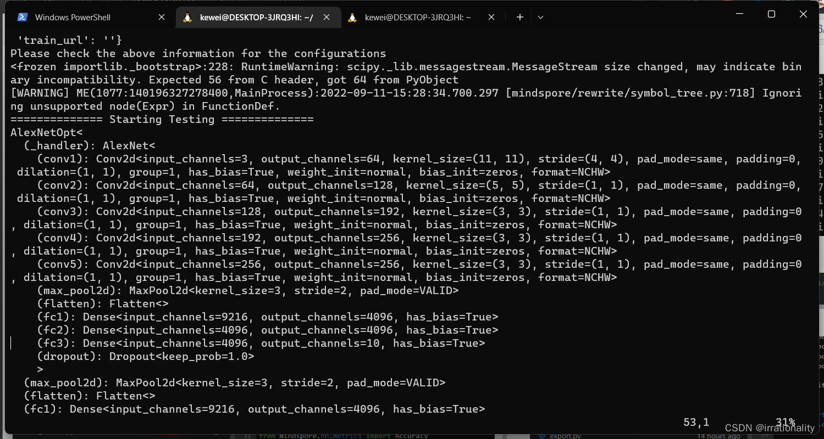This screenshot has width=824, height=439.
Task: Click the indented '(max_pool2d): MaxPool2d' line
Action: (x=248, y=290)
